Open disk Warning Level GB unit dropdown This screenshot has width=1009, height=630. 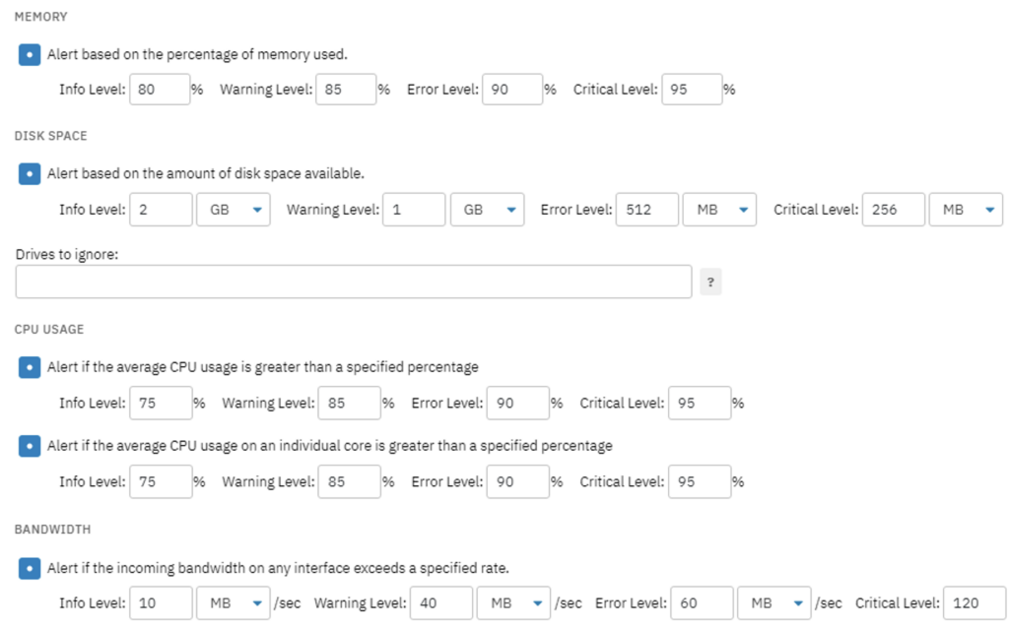pyautogui.click(x=487, y=210)
